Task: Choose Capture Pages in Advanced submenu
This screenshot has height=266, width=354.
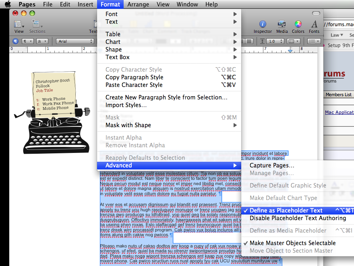Action: click(298, 165)
